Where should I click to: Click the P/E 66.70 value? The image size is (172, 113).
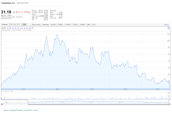[x=46, y=20]
